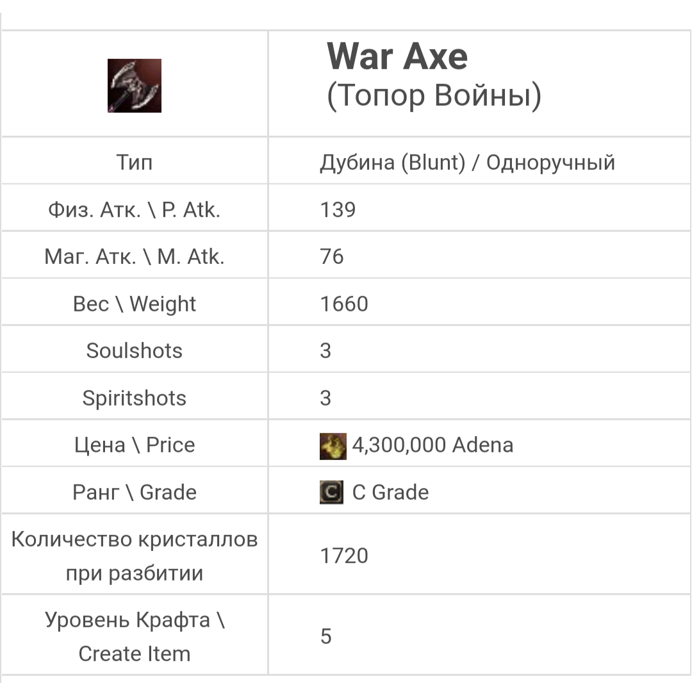Click the Тип row label
This screenshot has height=683, width=692.
[135, 163]
